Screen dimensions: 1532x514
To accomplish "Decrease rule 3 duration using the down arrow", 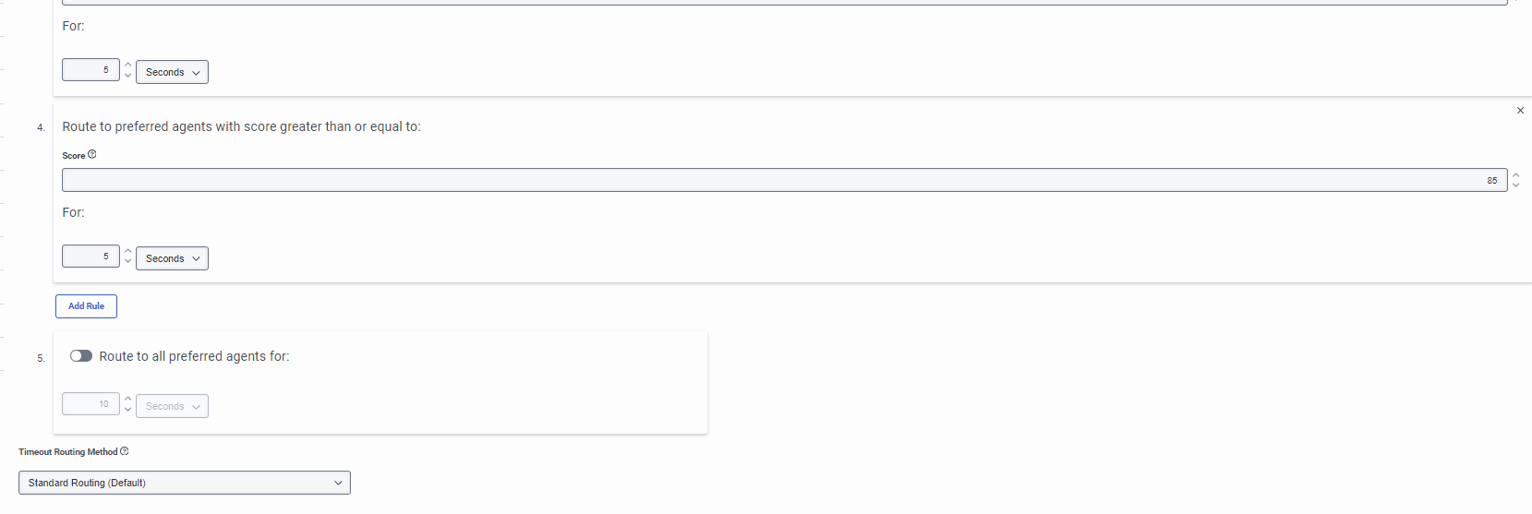I will point(127,76).
